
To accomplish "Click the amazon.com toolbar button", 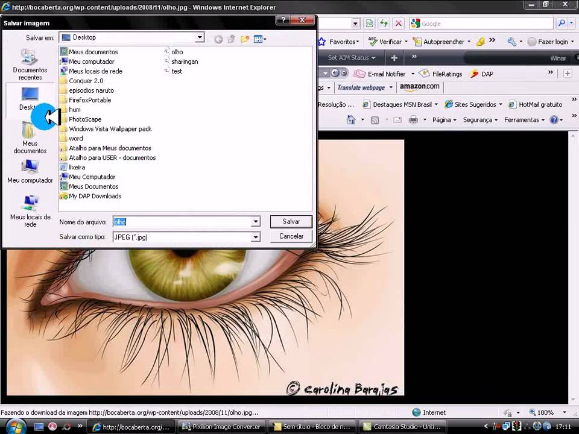I will pos(420,87).
